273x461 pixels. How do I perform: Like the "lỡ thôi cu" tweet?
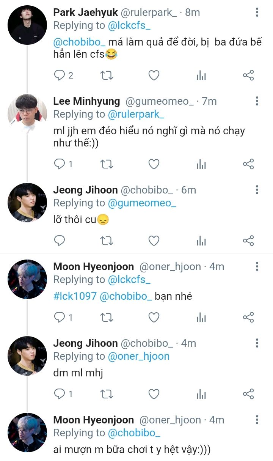pos(154,241)
